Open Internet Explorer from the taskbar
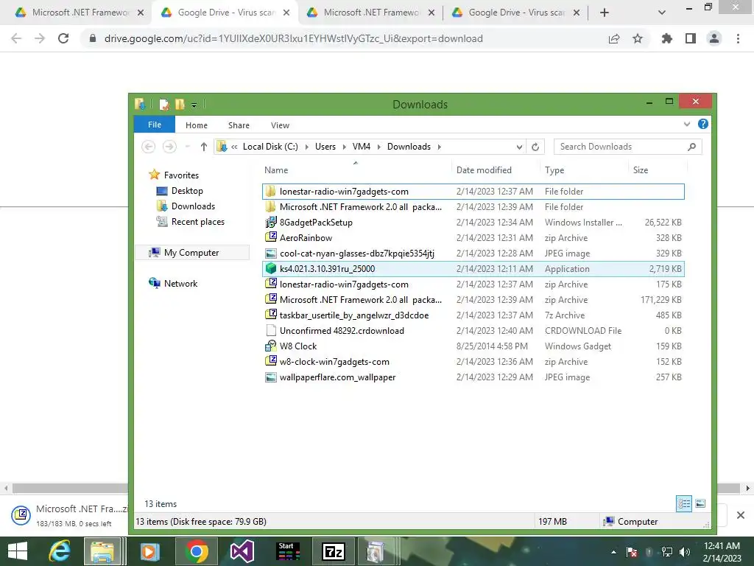The image size is (754, 566). point(60,551)
